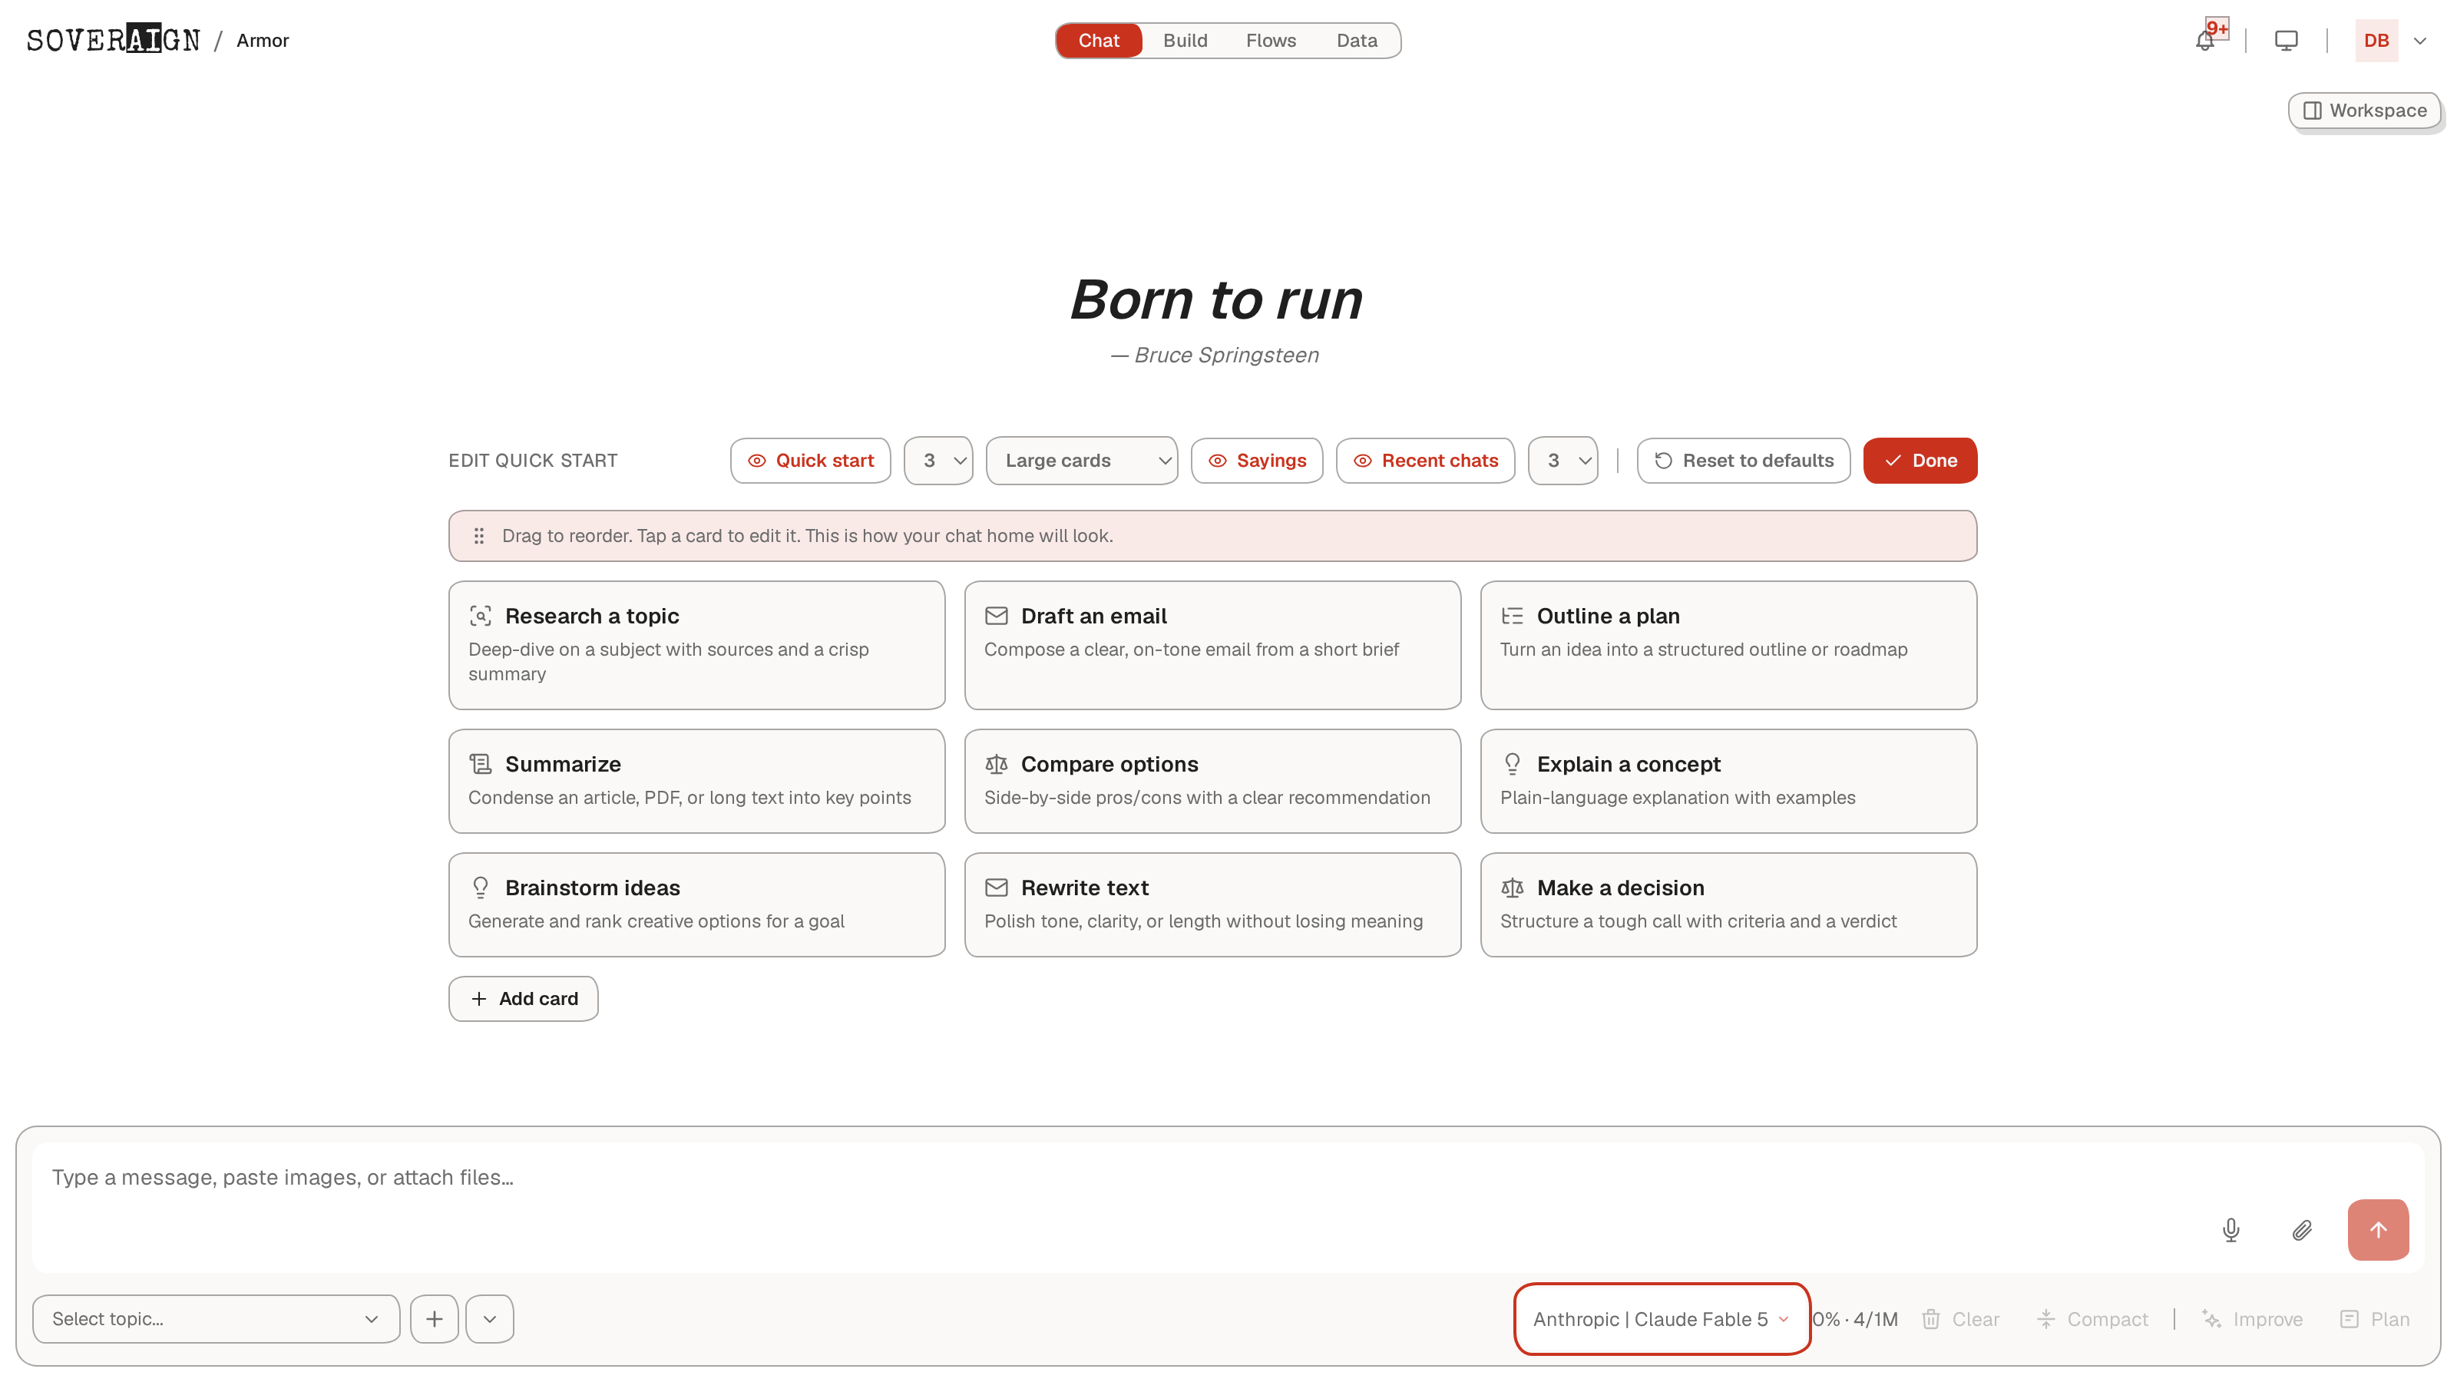Open the notifications bell icon

point(2204,41)
